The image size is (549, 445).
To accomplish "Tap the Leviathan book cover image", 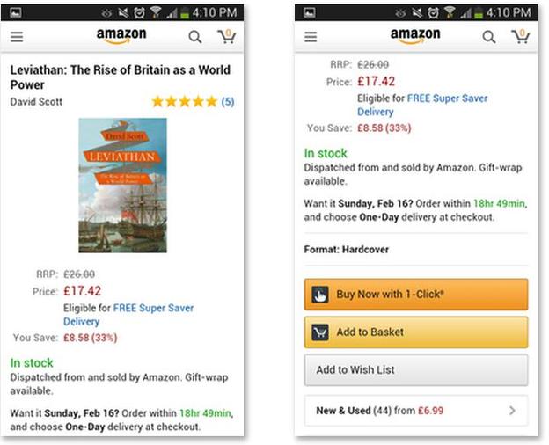I will click(122, 186).
